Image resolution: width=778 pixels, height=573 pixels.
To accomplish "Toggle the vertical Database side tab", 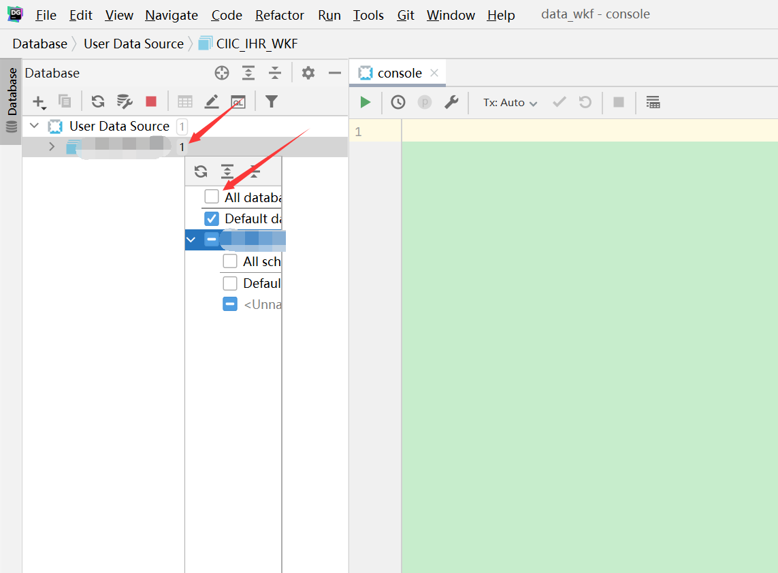I will coord(11,101).
